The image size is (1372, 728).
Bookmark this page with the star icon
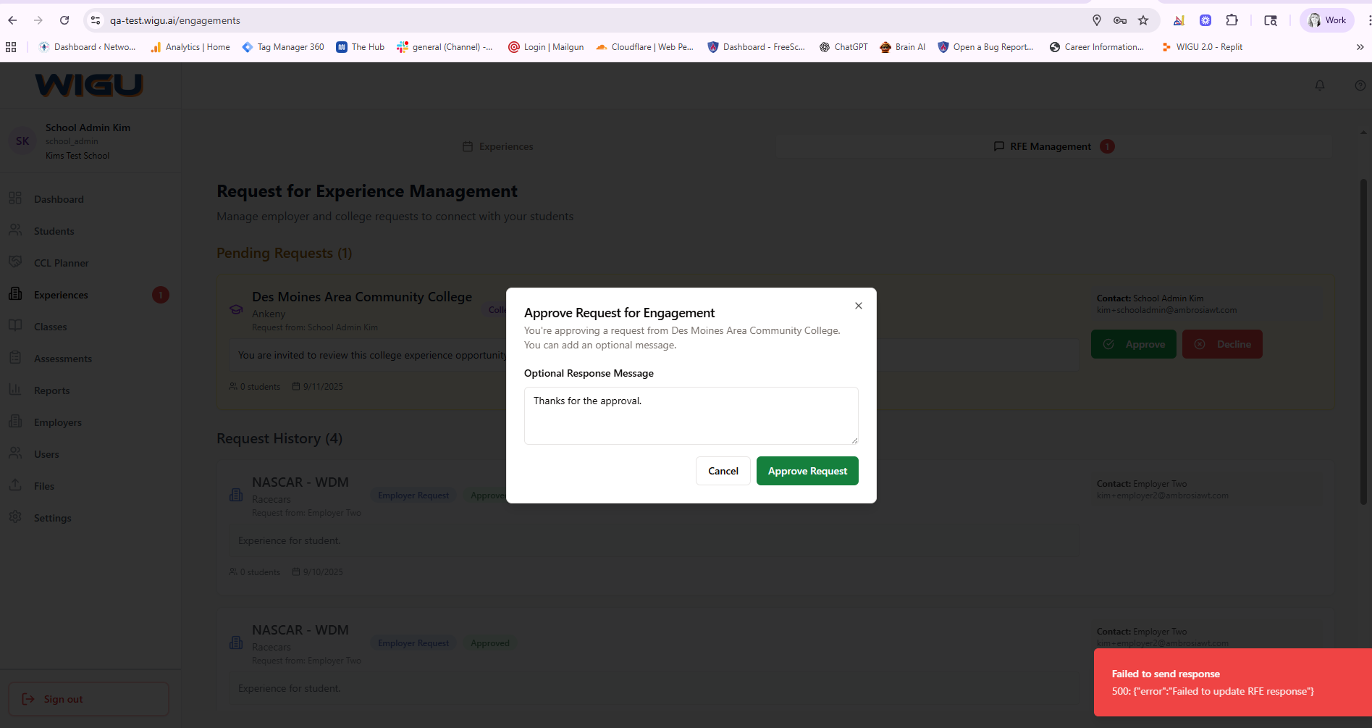click(x=1143, y=20)
